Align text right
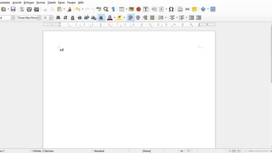The height and width of the screenshot is (153, 272). point(145,17)
